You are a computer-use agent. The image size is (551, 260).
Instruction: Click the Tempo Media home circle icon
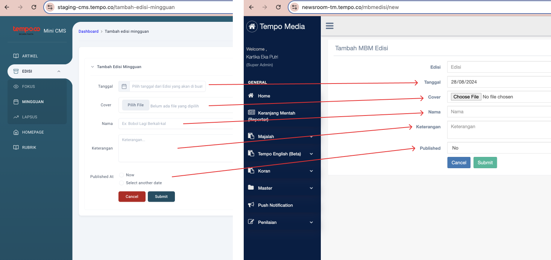252,26
